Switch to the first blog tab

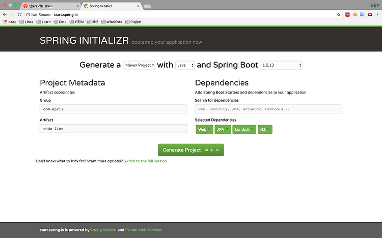[x=50, y=6]
